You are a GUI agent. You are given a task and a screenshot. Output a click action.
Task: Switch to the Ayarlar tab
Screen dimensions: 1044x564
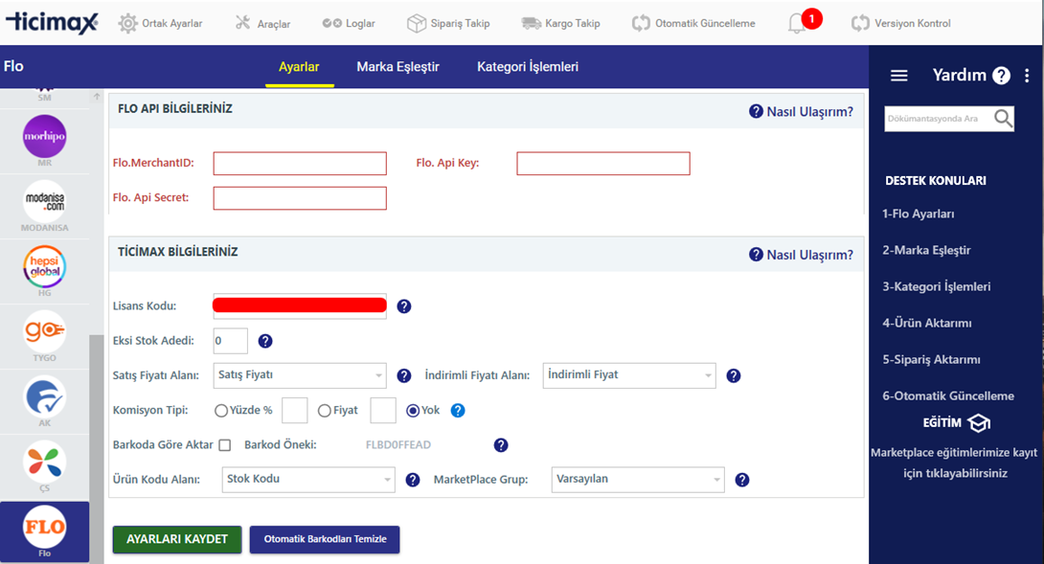299,67
